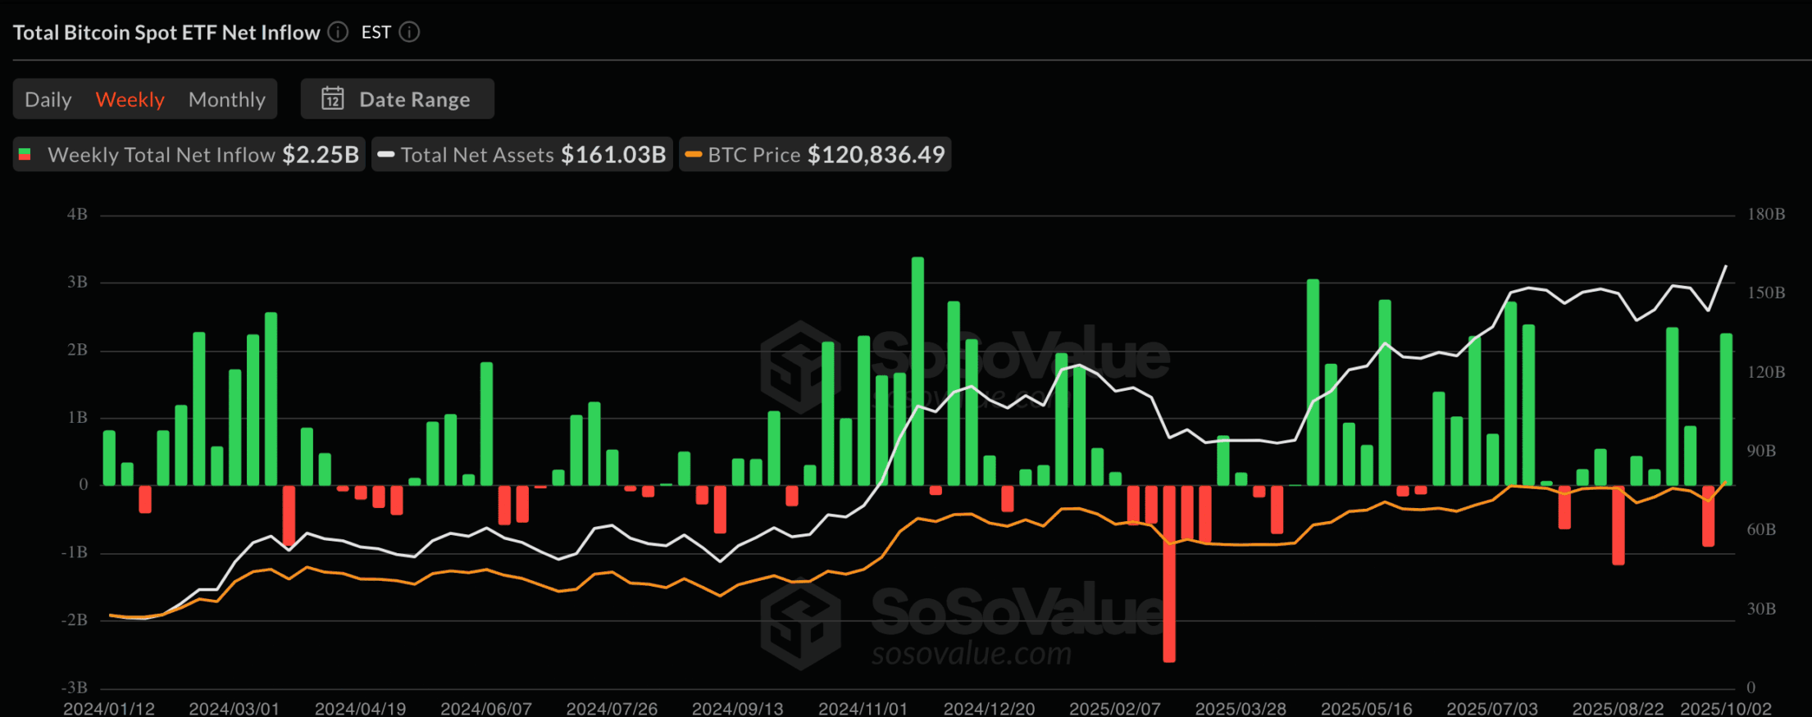The height and width of the screenshot is (717, 1812).
Task: Click the green-red Weekly Net Inflow legend marker
Action: point(25,155)
